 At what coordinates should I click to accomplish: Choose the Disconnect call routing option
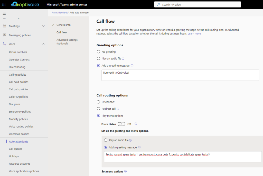pos(98,102)
